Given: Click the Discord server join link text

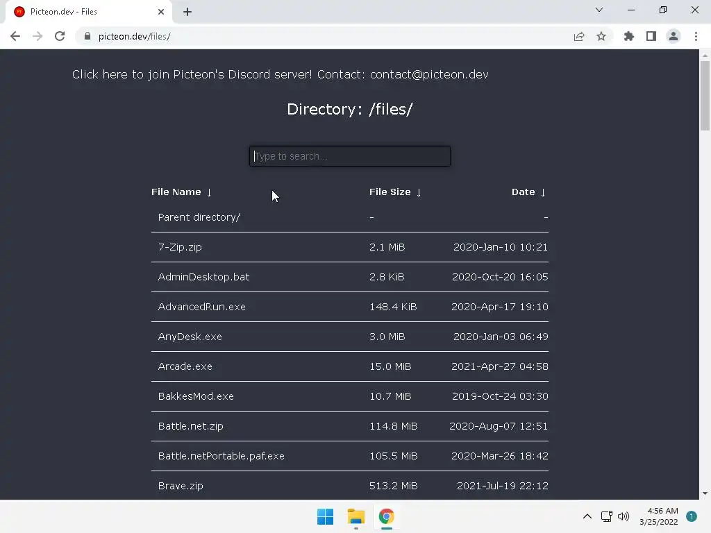Looking at the screenshot, I should coord(192,74).
